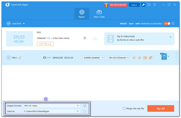Click the 00:01:20 duration text
This screenshot has width=181, height=118.
coord(69,58)
